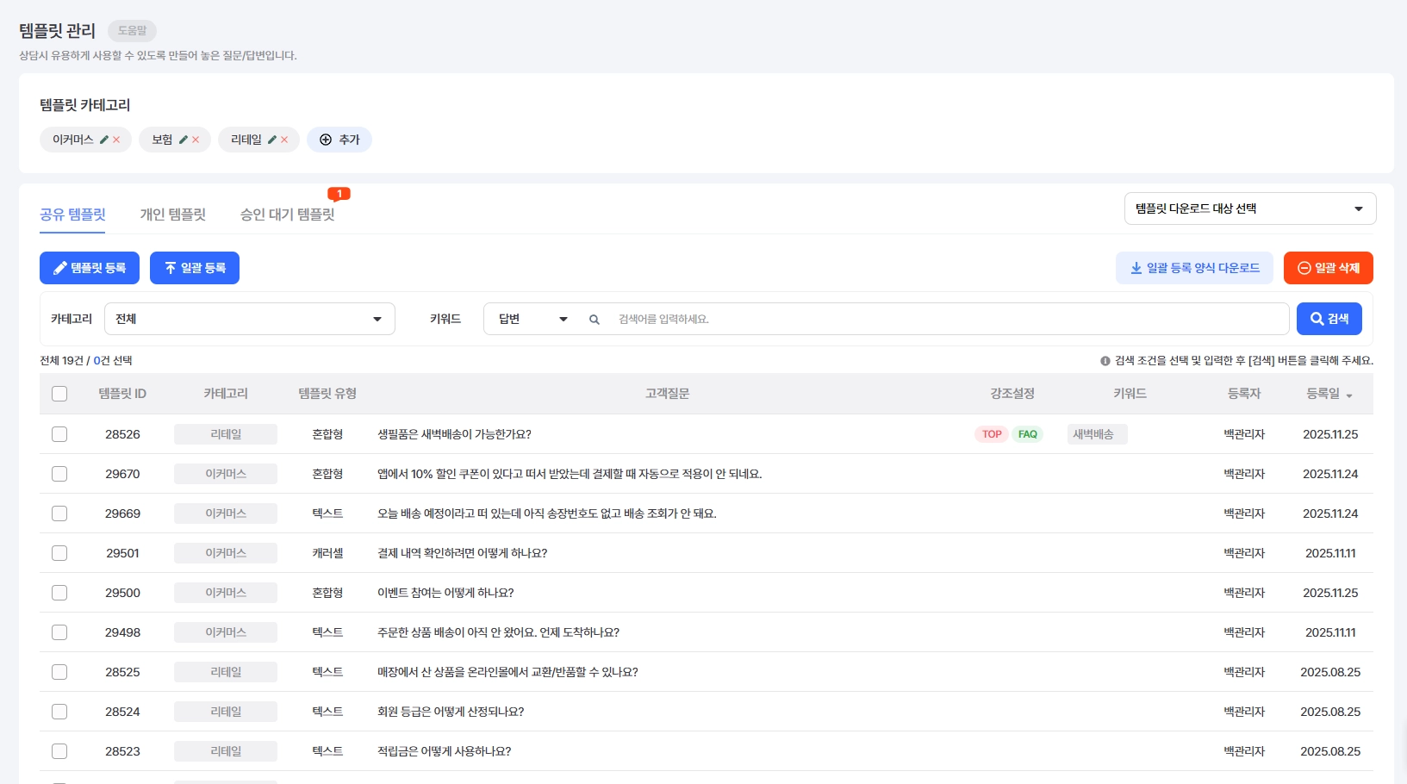This screenshot has height=784, width=1407.
Task: Click the 이커머스 category tag in row 29669
Action: 226,513
